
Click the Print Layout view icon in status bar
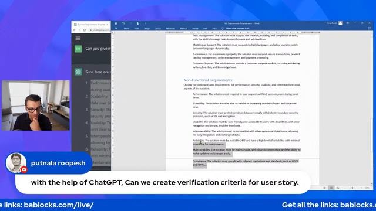tap(331, 188)
